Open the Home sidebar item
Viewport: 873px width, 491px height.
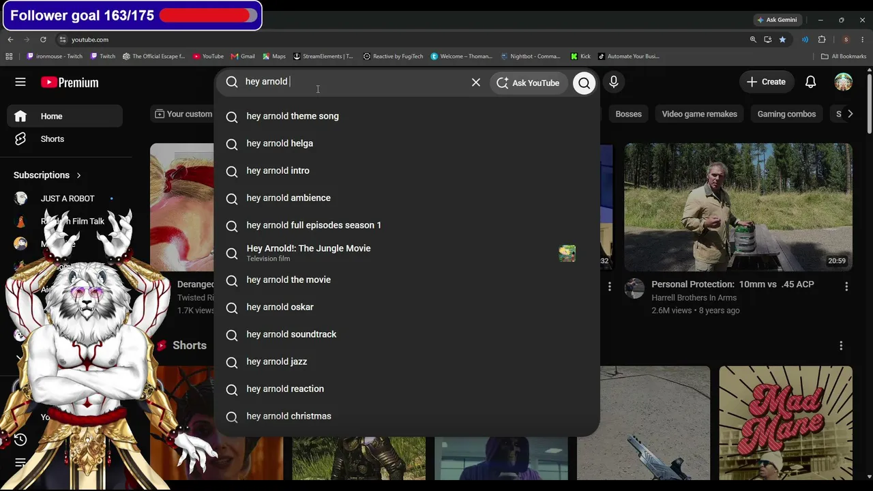point(65,116)
